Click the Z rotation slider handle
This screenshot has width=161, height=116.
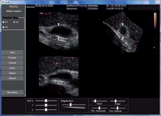46,110
